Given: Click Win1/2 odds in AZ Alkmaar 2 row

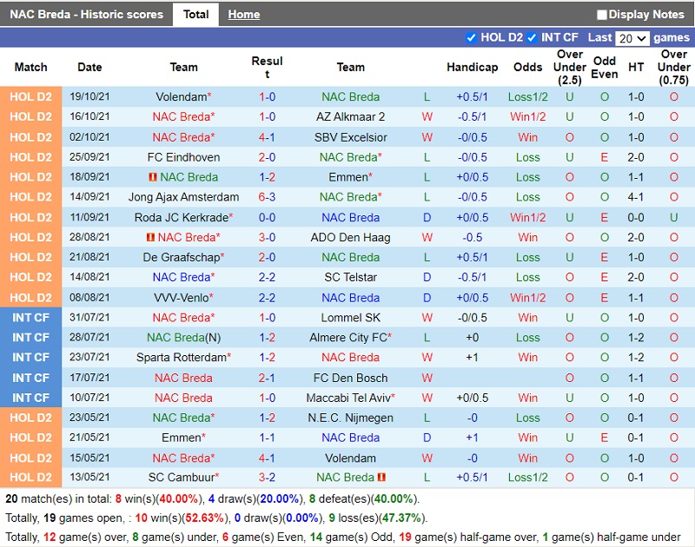Looking at the screenshot, I should 527,117.
